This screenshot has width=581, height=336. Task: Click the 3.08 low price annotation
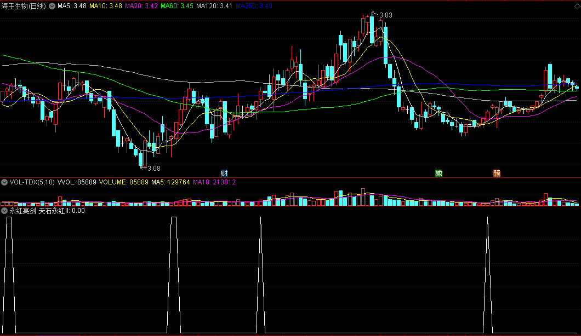coord(154,169)
